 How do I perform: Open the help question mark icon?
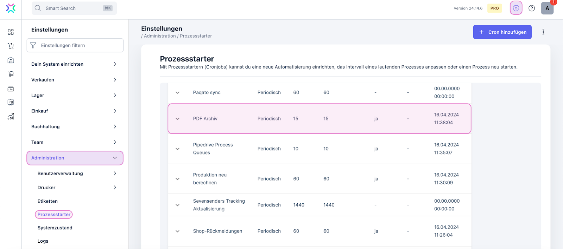(x=532, y=8)
